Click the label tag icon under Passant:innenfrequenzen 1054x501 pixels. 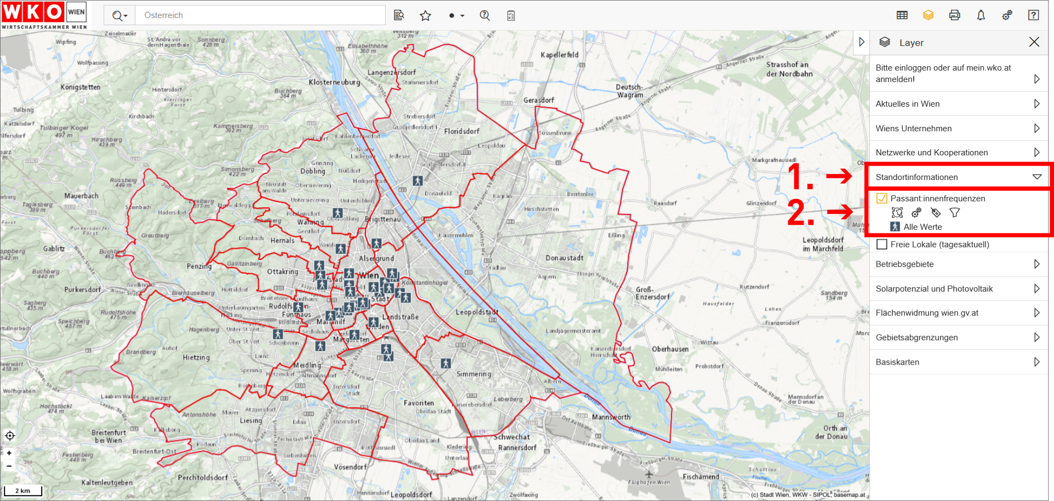(x=936, y=213)
